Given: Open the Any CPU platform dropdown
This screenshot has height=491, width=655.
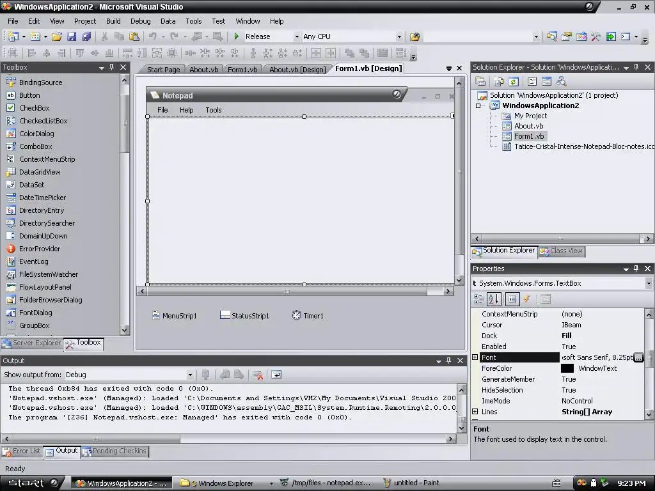Looking at the screenshot, I should 399,36.
